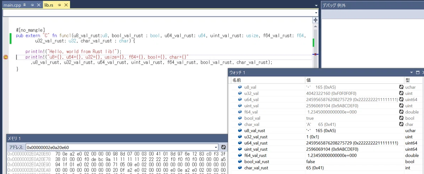The height and width of the screenshot is (174, 424).
Task: Toggle pin on lib.rs tab
Action: [59, 5]
